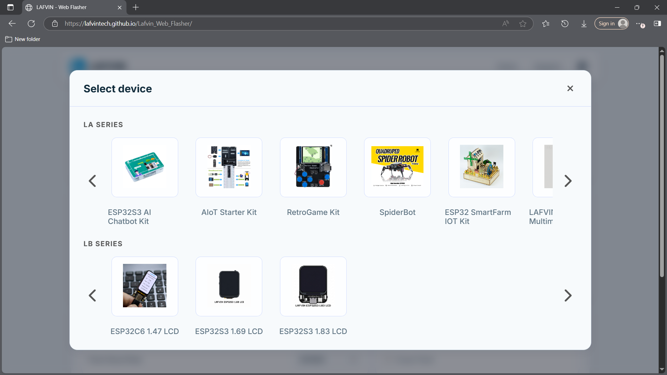Image resolution: width=667 pixels, height=375 pixels.
Task: Open browser History
Action: [565, 24]
